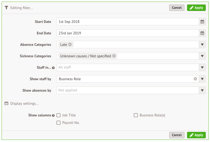Viewport: 210px width, 142px height.
Task: Expand the Show staff by dropdown arrow
Action: pos(202,79)
